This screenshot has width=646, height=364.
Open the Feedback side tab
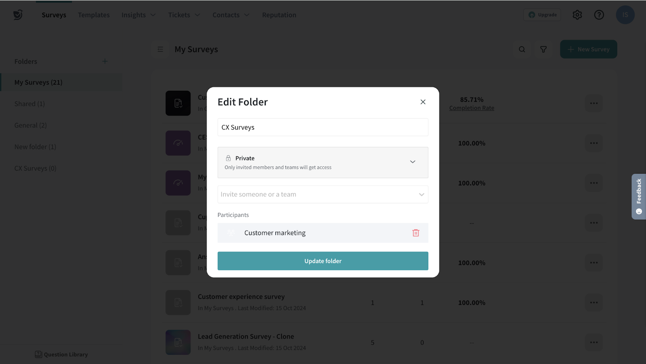638,196
